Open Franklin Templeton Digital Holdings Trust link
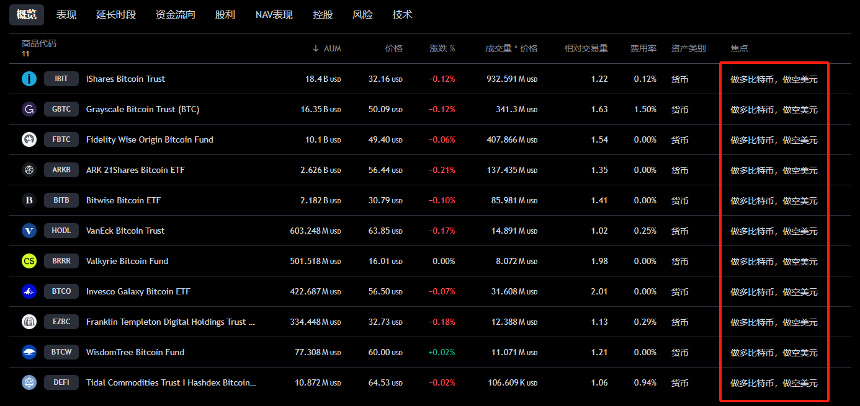860x406 pixels. click(x=171, y=322)
